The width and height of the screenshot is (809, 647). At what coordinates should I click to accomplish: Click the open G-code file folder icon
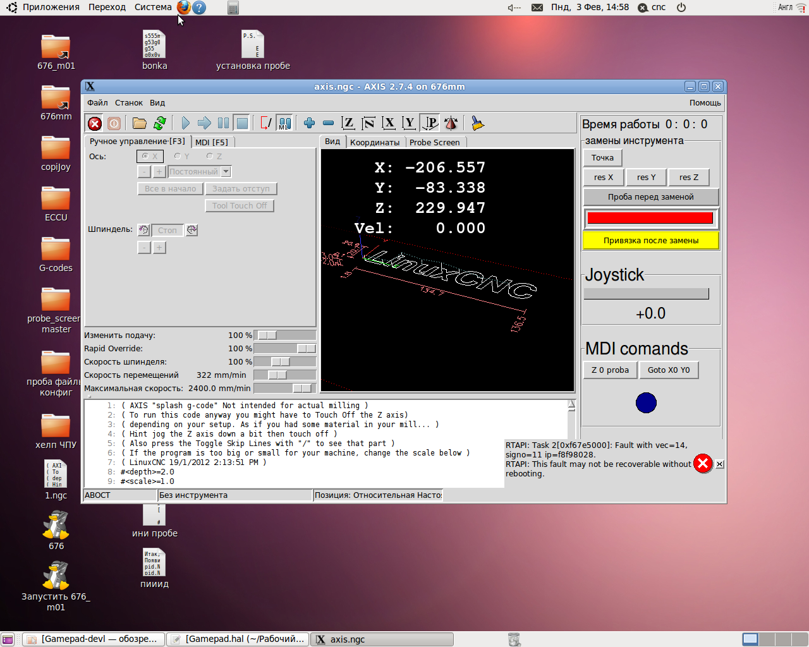140,123
